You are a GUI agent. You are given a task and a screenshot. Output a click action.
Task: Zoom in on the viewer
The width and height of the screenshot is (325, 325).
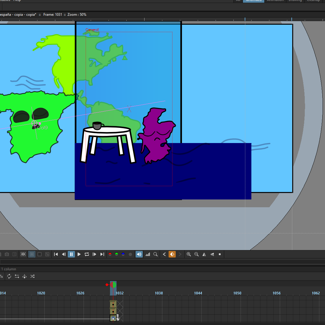pyautogui.click(x=189, y=254)
